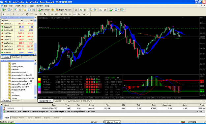Open the File menu

tap(5, 6)
